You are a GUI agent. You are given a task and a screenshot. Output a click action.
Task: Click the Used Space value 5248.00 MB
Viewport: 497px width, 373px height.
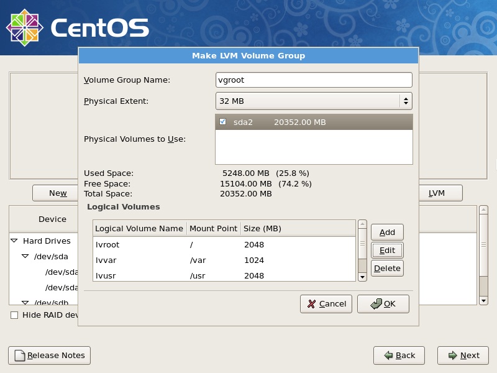[x=245, y=173]
